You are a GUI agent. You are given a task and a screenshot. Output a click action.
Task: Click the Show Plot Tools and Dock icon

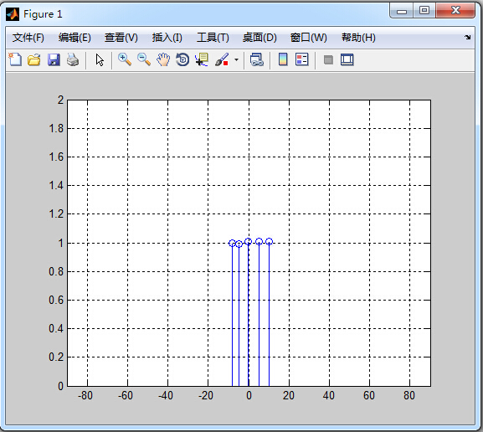point(347,59)
